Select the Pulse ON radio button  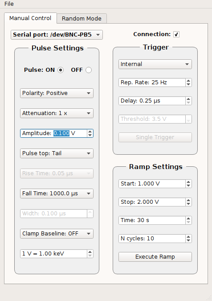[61, 70]
